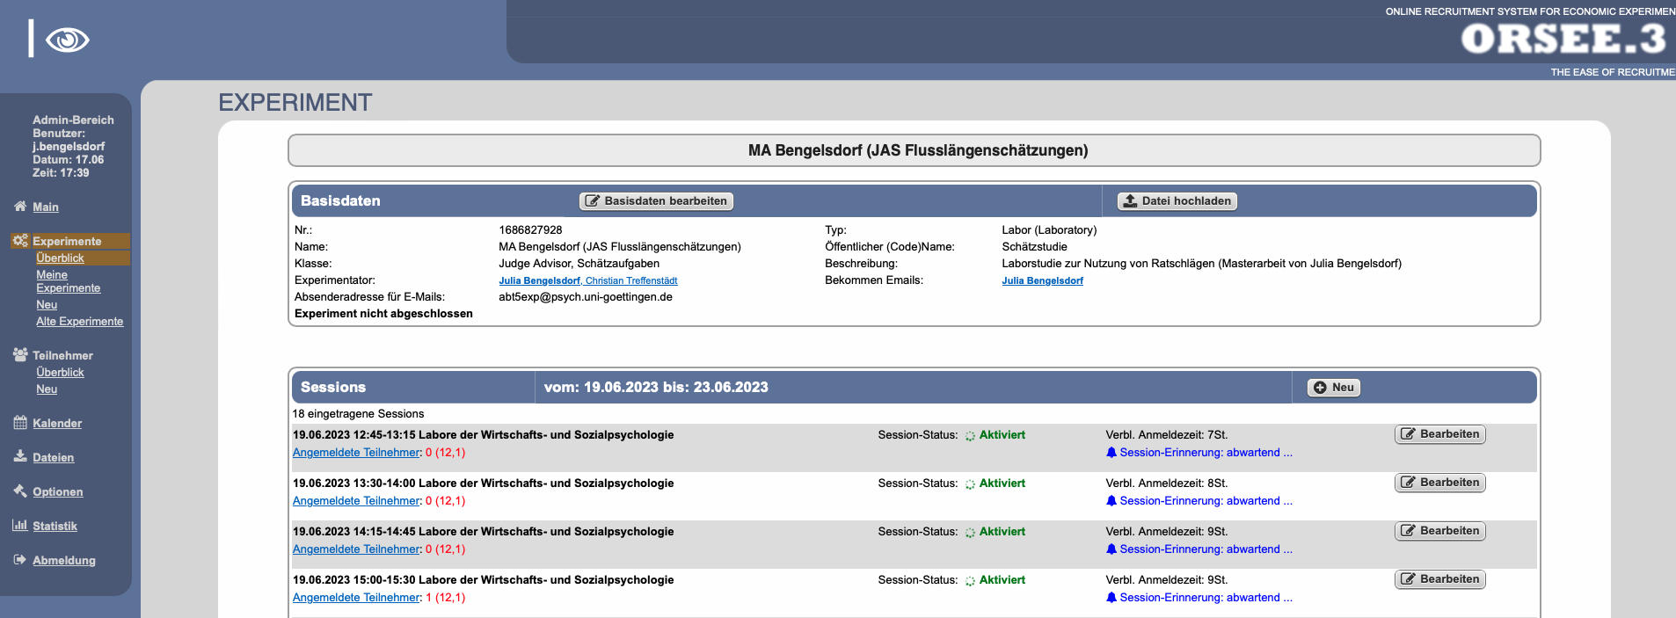Edit the 13:30-14:00 session with Bearbeiten
Screen dimensions: 1676x618
[x=1439, y=483]
